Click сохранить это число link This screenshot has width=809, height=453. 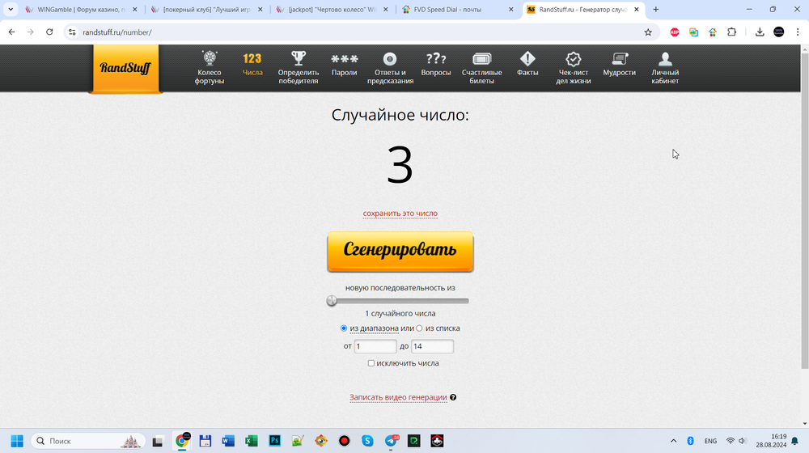point(400,213)
